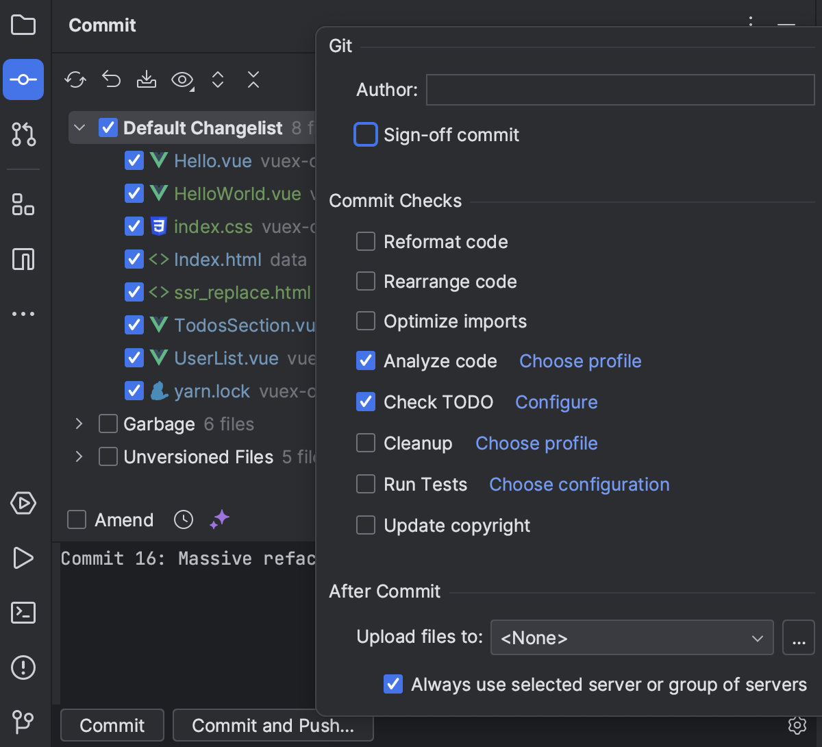Select Hello.vue in the changes tree

click(213, 161)
